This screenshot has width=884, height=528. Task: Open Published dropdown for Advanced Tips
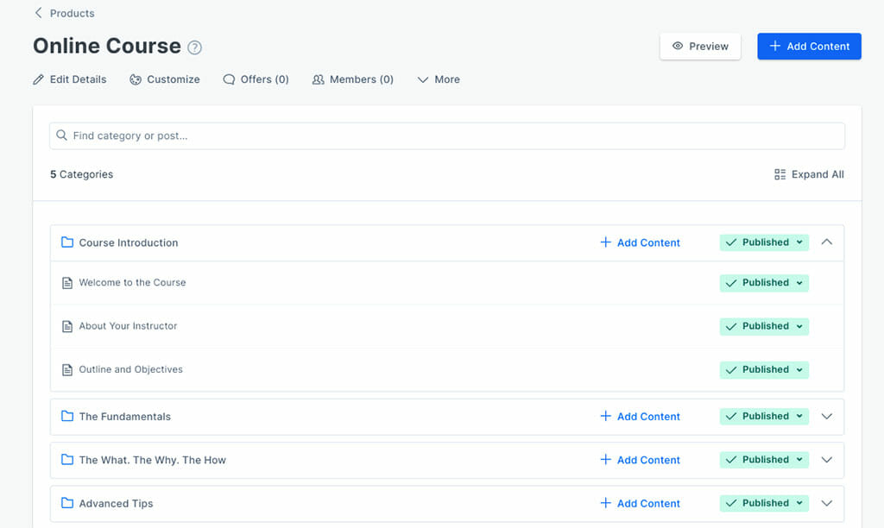[764, 503]
